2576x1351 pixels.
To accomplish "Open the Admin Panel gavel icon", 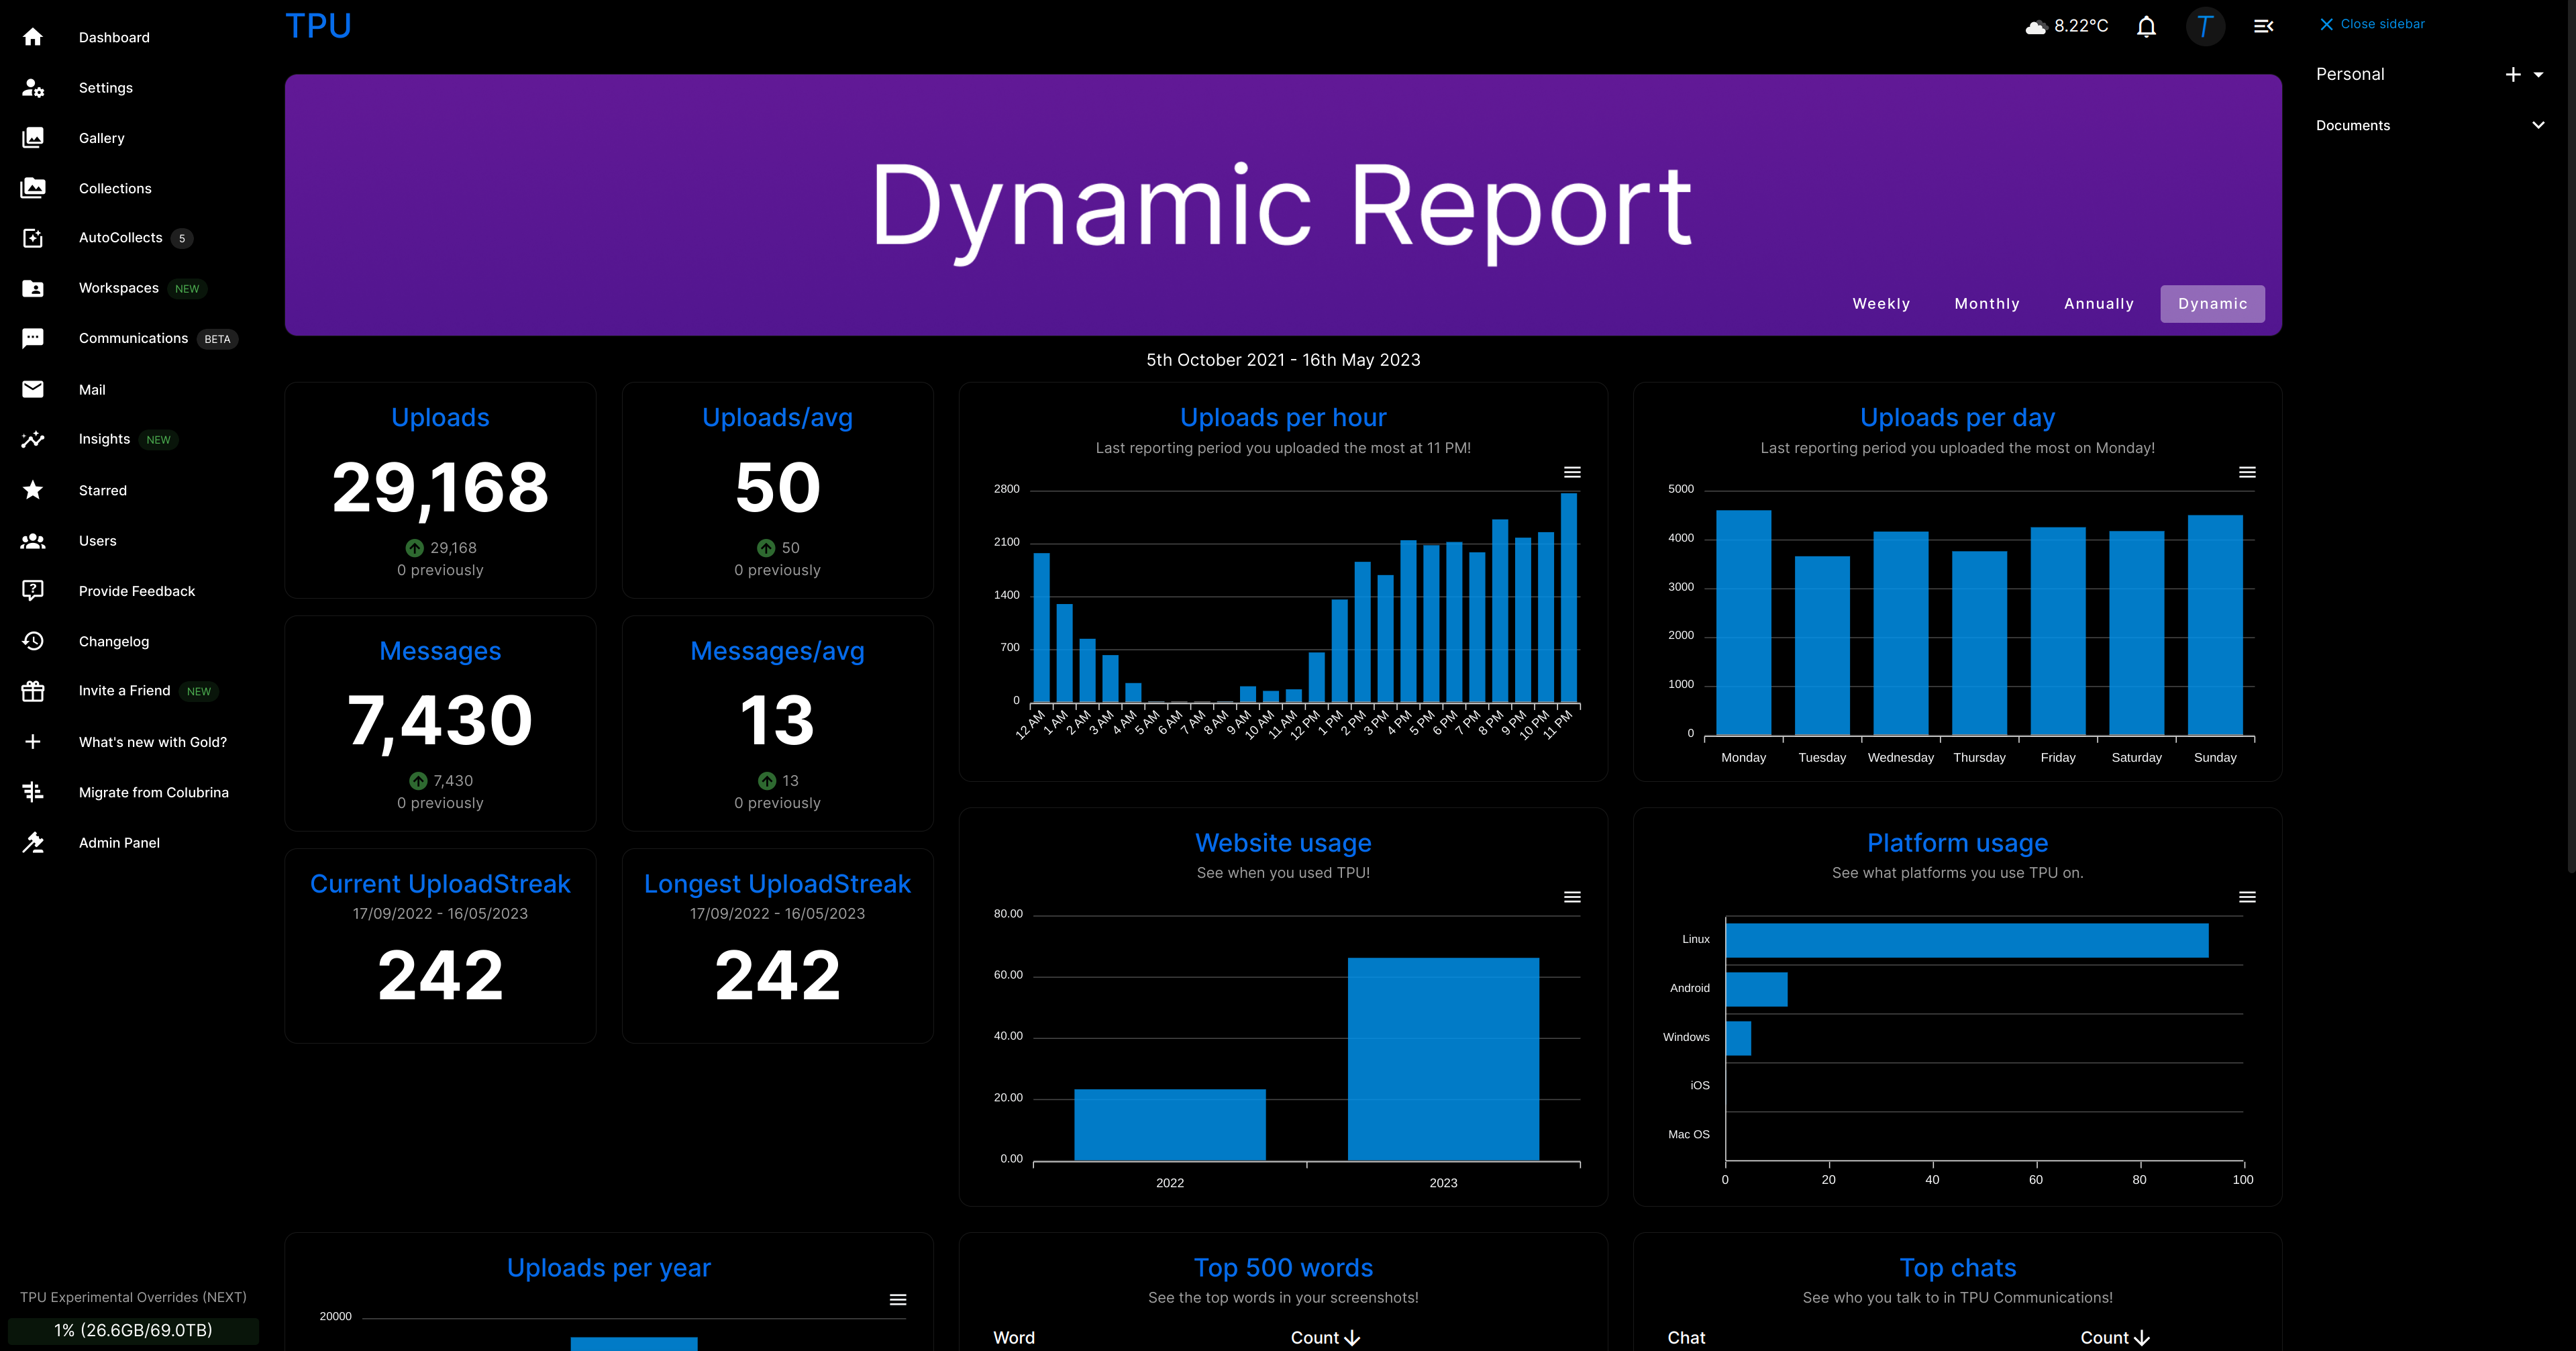I will 33,843.
